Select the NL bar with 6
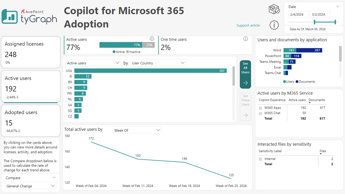The image size is (345, 194). point(78,99)
